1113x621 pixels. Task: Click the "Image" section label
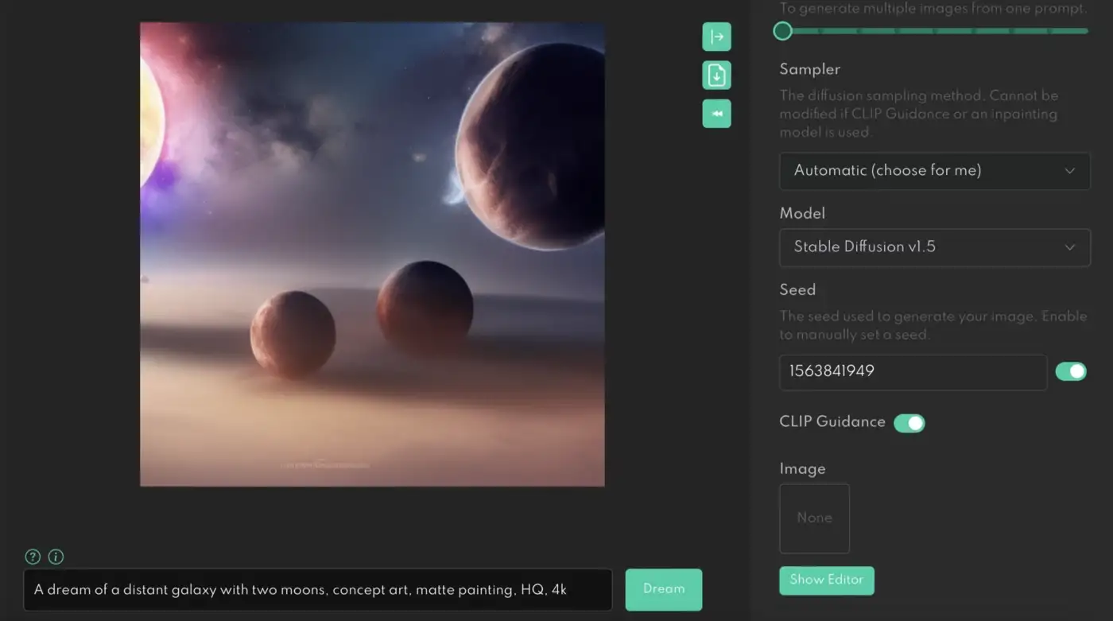click(802, 469)
